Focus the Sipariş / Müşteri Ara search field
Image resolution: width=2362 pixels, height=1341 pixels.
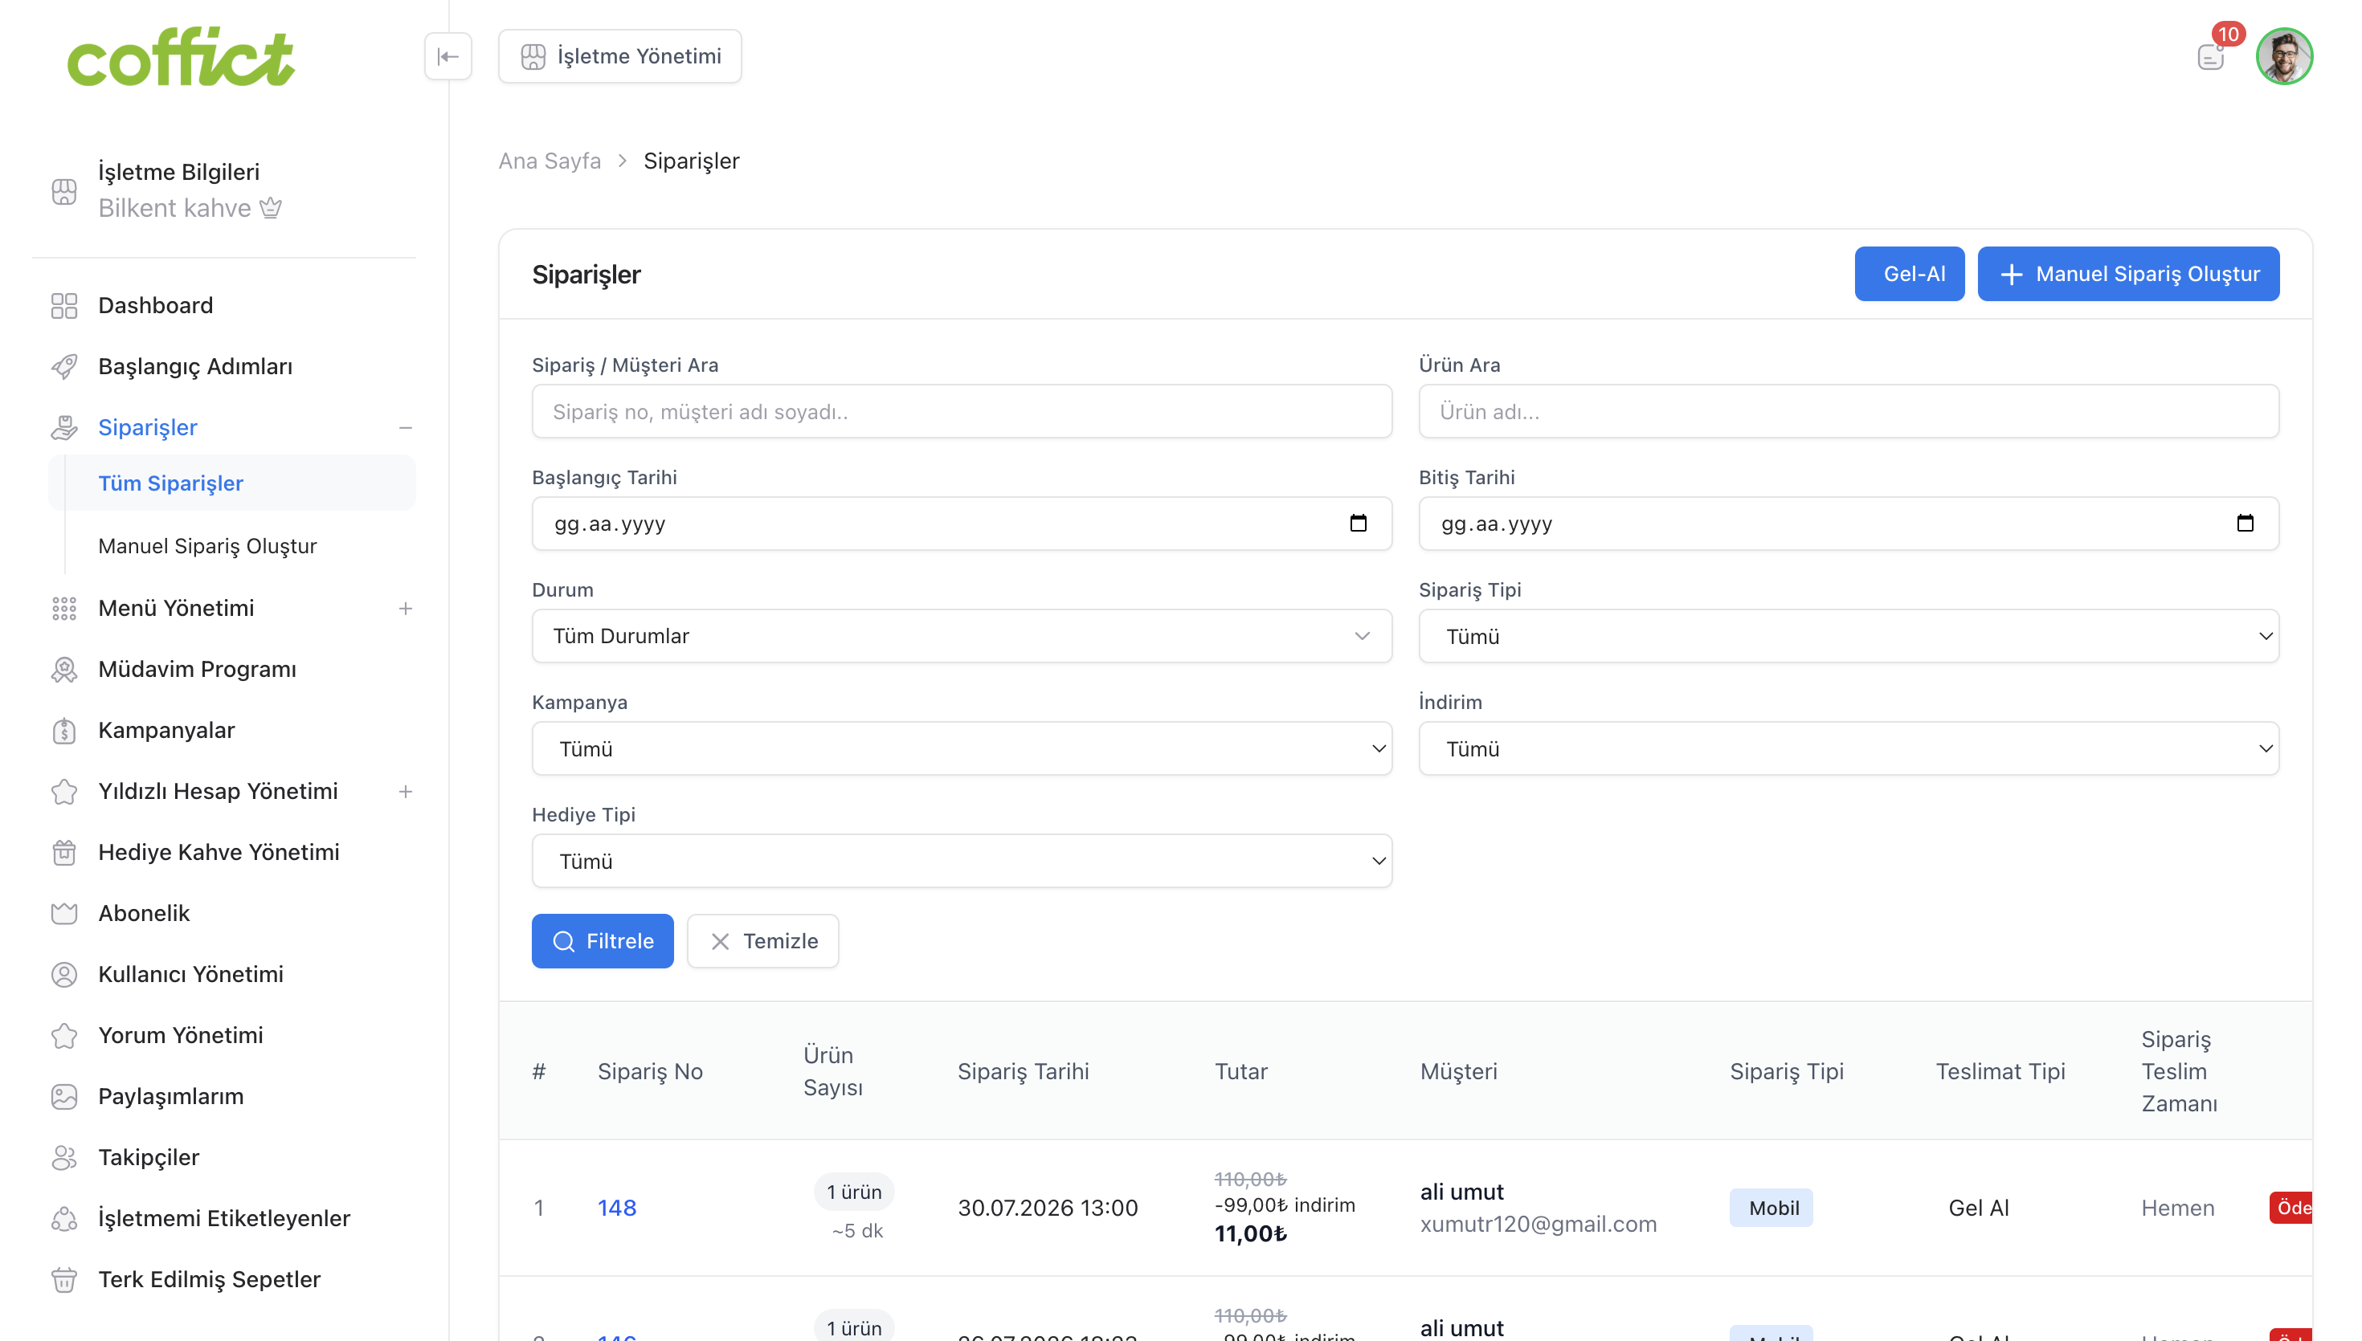962,411
